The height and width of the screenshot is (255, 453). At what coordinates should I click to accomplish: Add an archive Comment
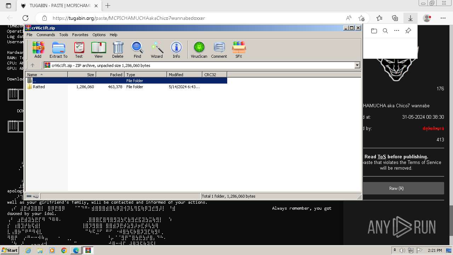tap(219, 50)
